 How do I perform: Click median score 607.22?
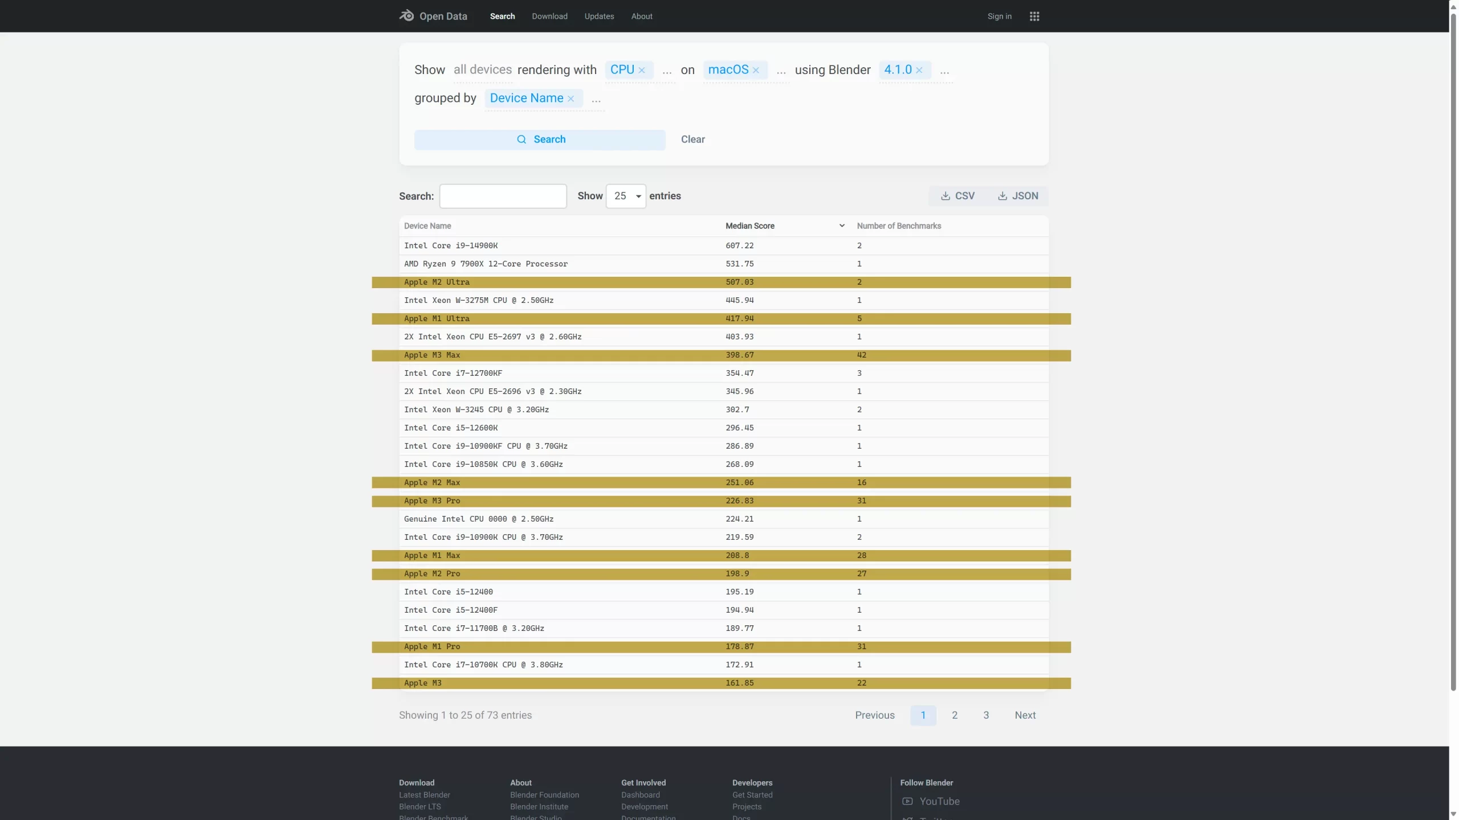pyautogui.click(x=739, y=246)
